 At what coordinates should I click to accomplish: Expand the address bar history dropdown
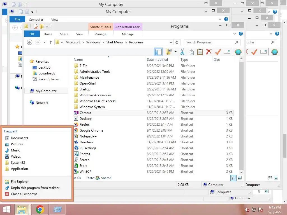click(171, 43)
